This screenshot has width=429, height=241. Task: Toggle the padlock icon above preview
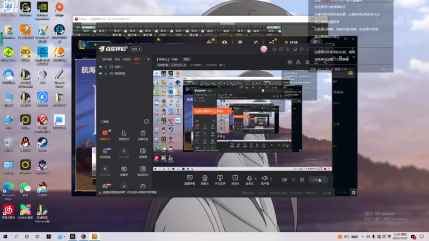tap(298, 62)
